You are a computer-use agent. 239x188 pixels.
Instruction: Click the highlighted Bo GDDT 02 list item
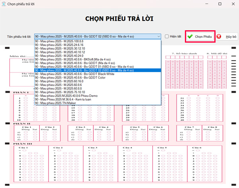[x=84, y=70]
